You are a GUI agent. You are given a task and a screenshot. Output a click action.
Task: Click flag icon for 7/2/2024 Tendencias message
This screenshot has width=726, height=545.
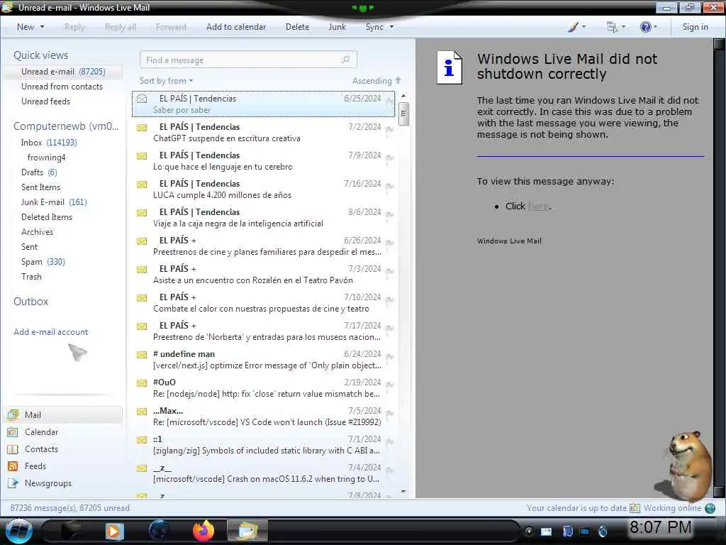click(389, 129)
